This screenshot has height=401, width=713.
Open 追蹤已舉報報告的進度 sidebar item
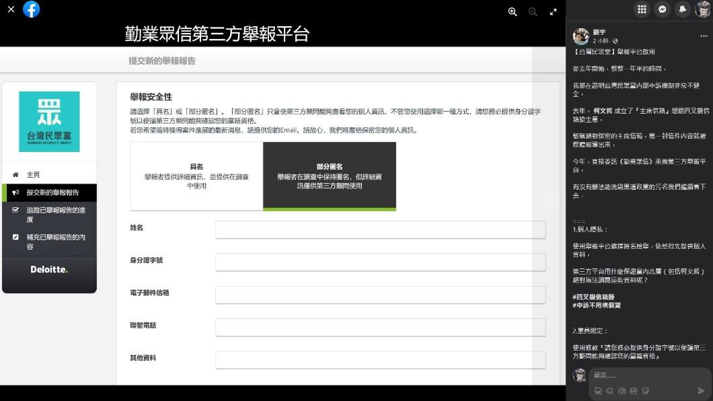pyautogui.click(x=49, y=215)
